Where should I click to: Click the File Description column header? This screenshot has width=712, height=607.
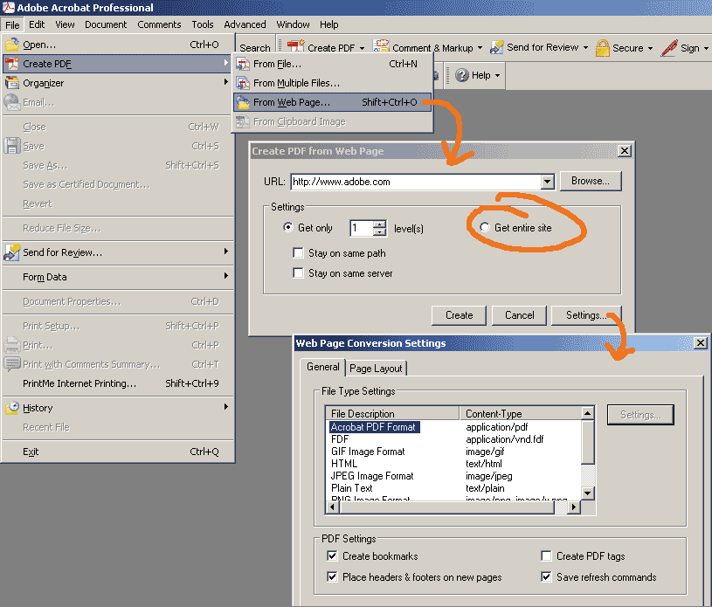[393, 413]
